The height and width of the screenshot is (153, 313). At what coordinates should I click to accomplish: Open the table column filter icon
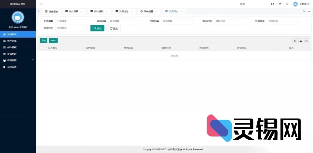point(295,41)
